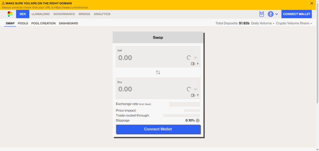319x151 pixels.
Task: Click the Trade routed through label
Action: pos(133,116)
